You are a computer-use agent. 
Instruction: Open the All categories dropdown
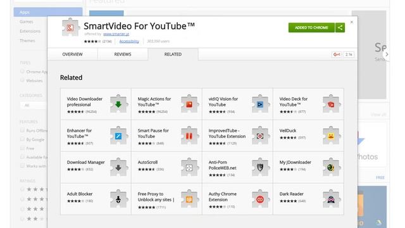coord(34,105)
